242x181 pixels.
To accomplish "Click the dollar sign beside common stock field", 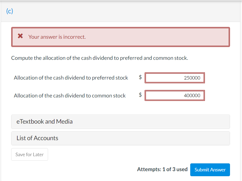I will (140, 95).
